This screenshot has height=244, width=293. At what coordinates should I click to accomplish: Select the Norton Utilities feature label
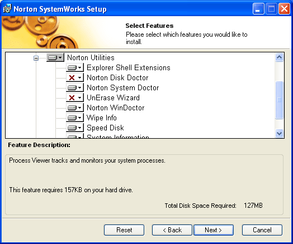pos(91,57)
